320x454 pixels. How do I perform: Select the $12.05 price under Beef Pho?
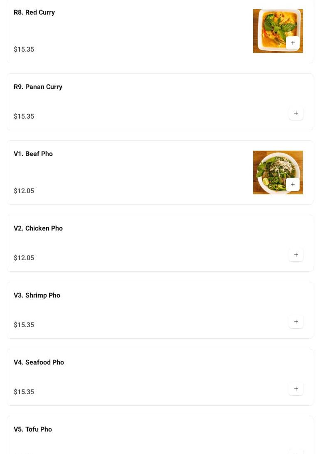[x=24, y=191]
